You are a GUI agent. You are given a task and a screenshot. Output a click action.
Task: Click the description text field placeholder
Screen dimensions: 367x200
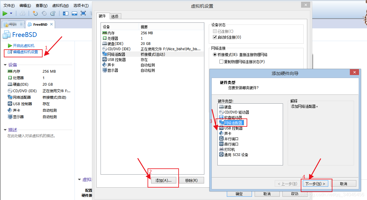click(x=31, y=136)
